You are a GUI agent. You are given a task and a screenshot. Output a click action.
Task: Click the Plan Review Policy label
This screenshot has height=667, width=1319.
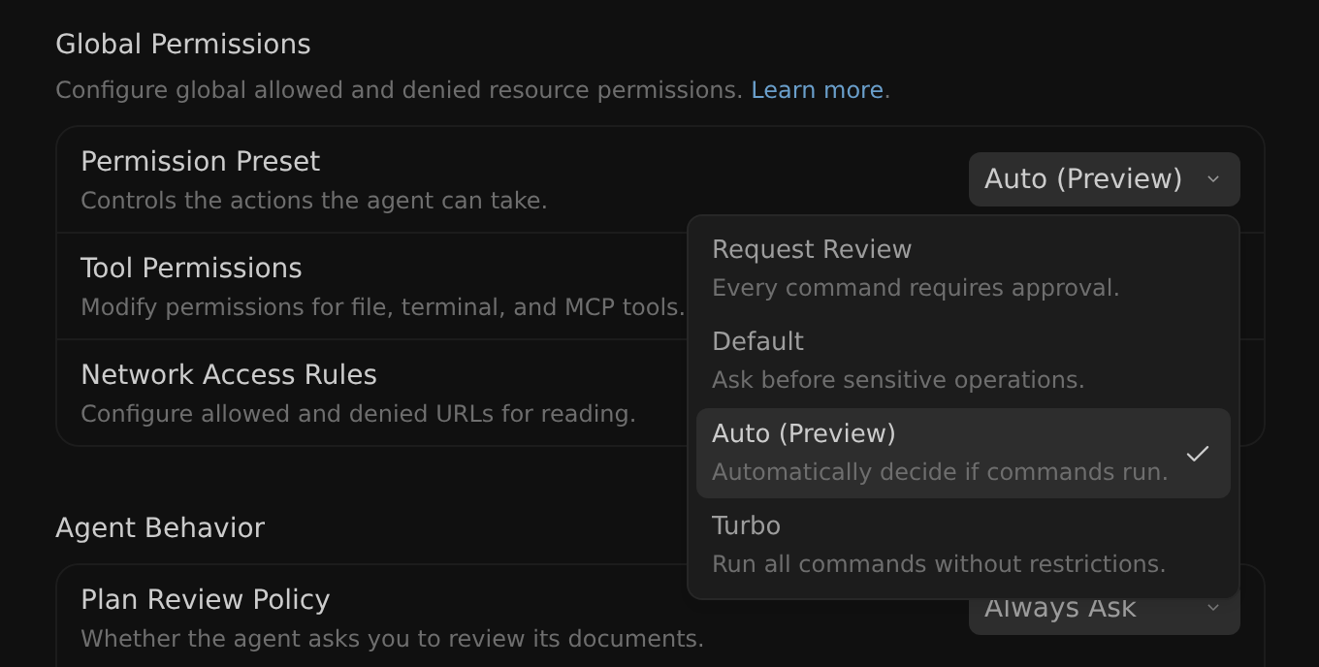pos(206,600)
